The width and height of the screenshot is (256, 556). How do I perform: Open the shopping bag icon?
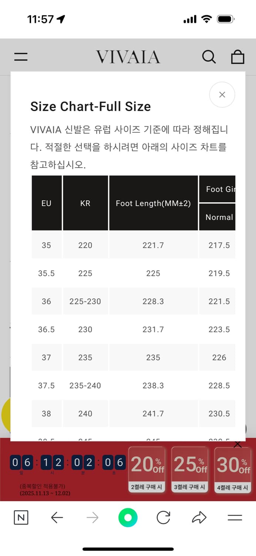(x=238, y=57)
